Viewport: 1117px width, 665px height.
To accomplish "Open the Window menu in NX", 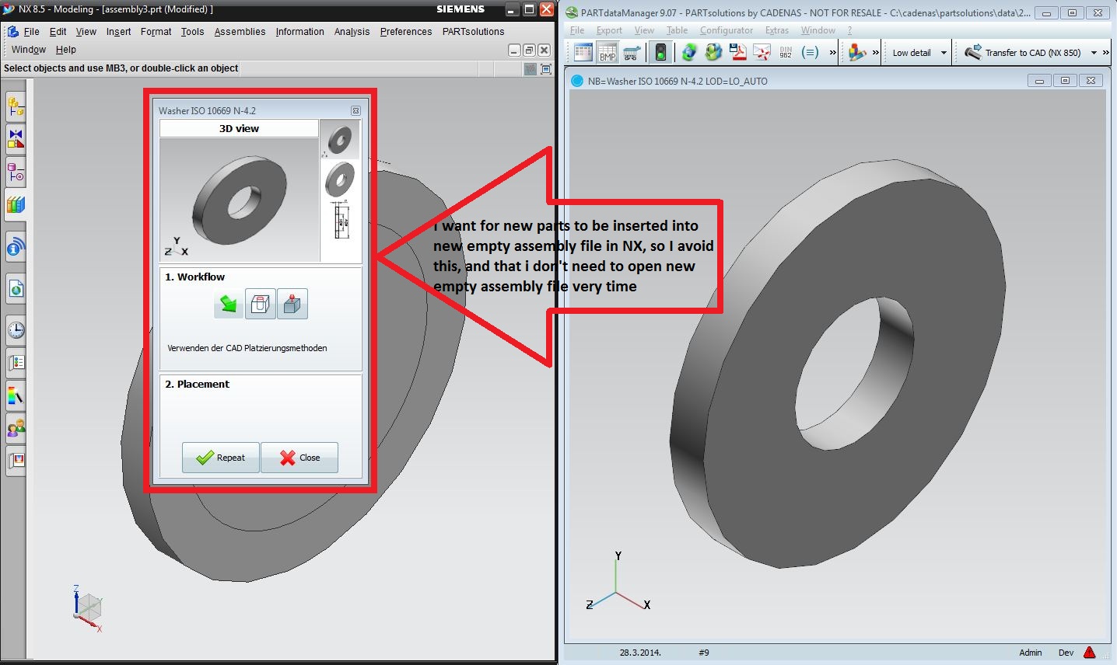I will click(29, 50).
